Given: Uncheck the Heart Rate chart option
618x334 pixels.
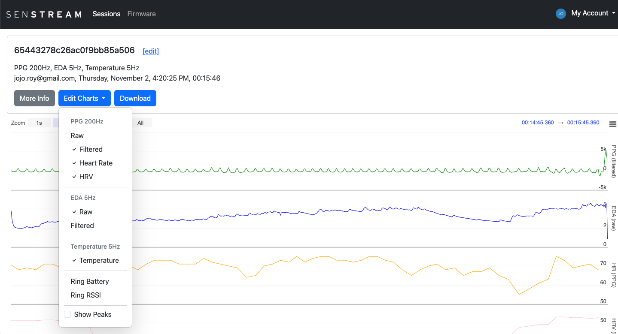Looking at the screenshot, I should point(95,163).
